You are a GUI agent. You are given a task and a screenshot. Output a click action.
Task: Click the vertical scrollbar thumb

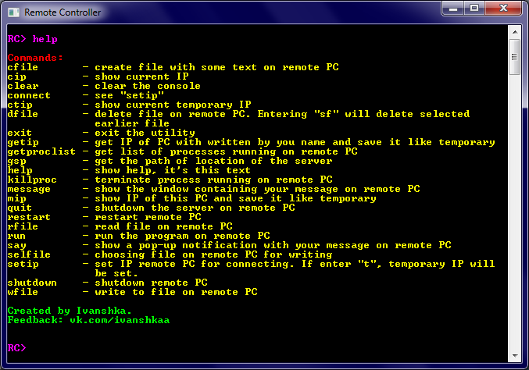click(515, 57)
